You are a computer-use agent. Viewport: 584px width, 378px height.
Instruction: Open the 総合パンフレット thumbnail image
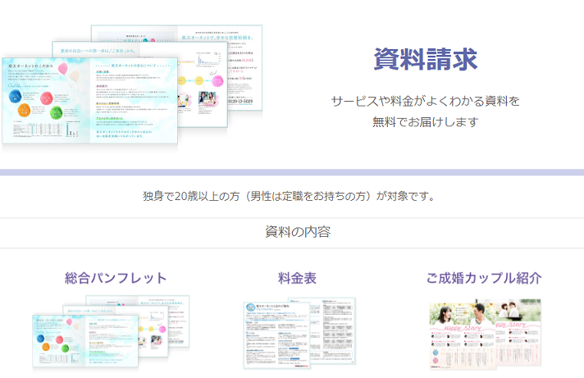coord(111,332)
